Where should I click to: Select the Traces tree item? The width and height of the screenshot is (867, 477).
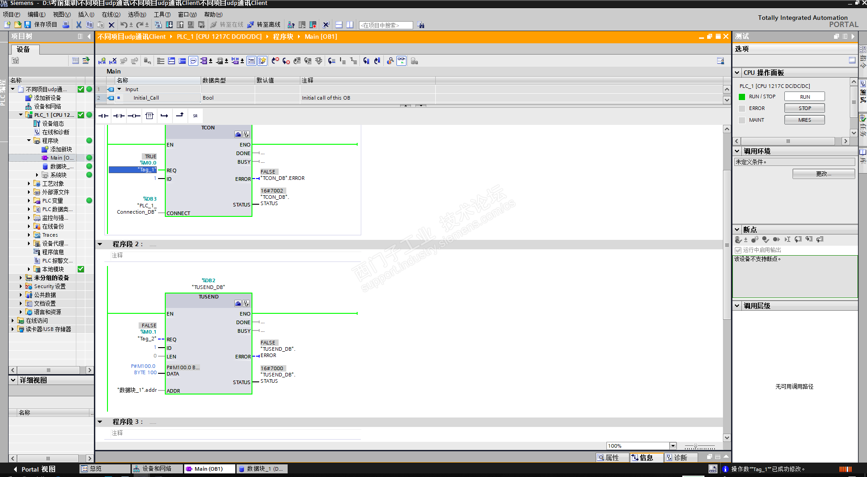(50, 235)
